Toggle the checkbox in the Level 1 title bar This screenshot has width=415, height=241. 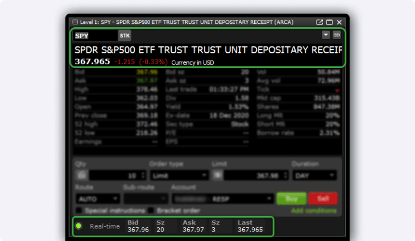click(x=75, y=22)
